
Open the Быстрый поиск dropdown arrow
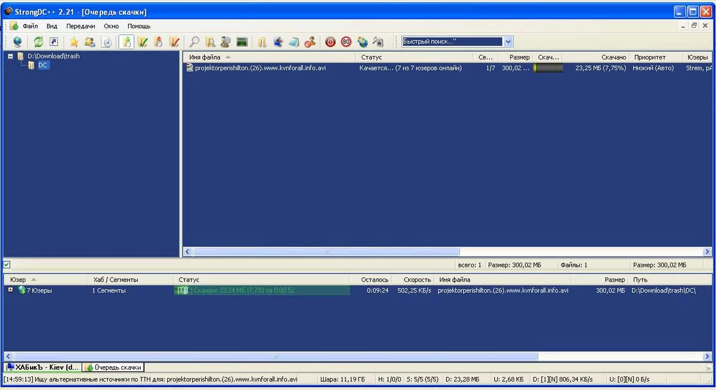pos(508,42)
